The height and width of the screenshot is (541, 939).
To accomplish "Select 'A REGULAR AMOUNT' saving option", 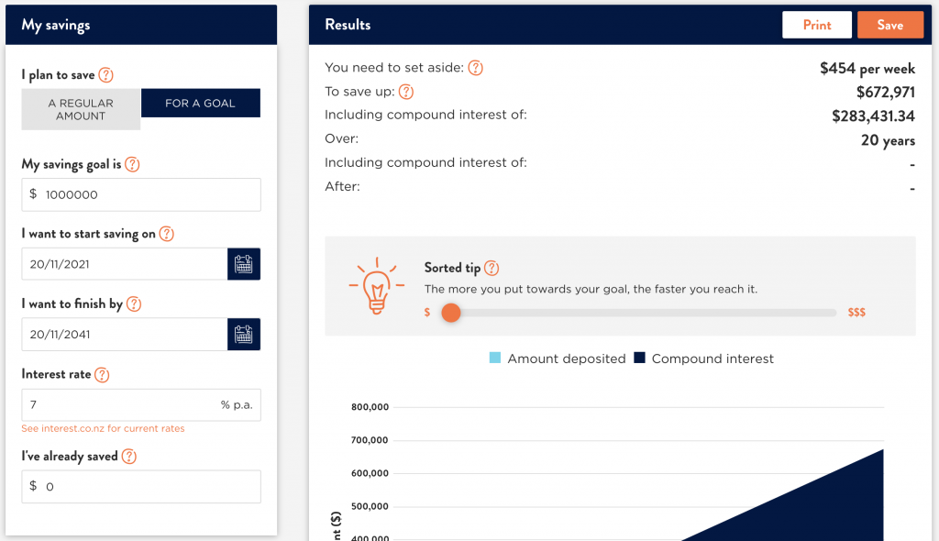I will point(81,109).
